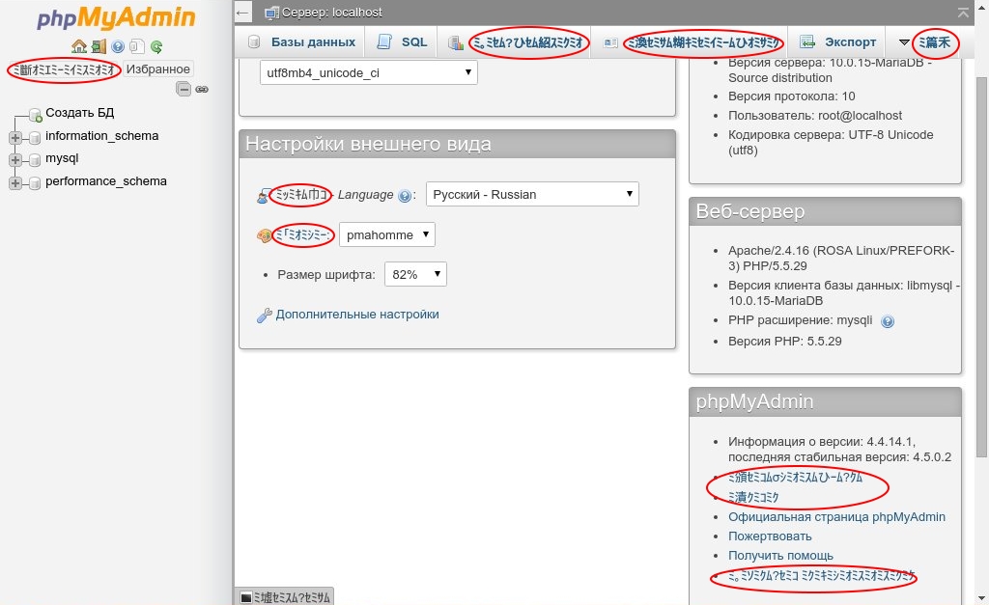Click the Размер шрифта label
Viewport: 989px width, 605px height.
[x=326, y=275]
